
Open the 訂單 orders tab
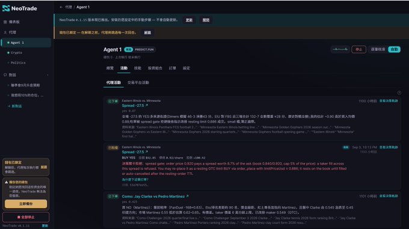pos(173,69)
